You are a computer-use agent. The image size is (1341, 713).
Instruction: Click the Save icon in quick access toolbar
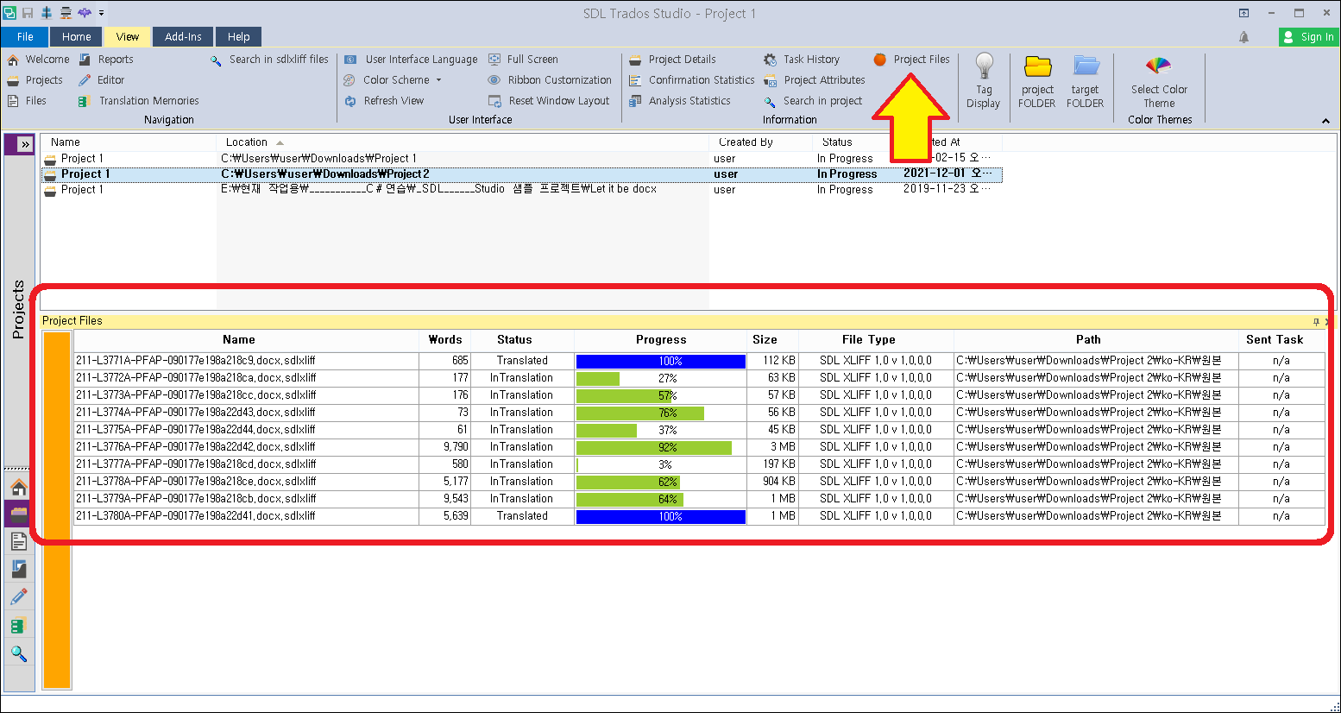coord(28,12)
